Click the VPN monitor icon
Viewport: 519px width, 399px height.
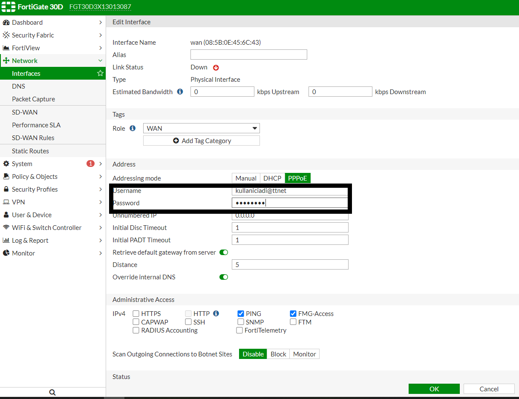[x=6, y=202]
